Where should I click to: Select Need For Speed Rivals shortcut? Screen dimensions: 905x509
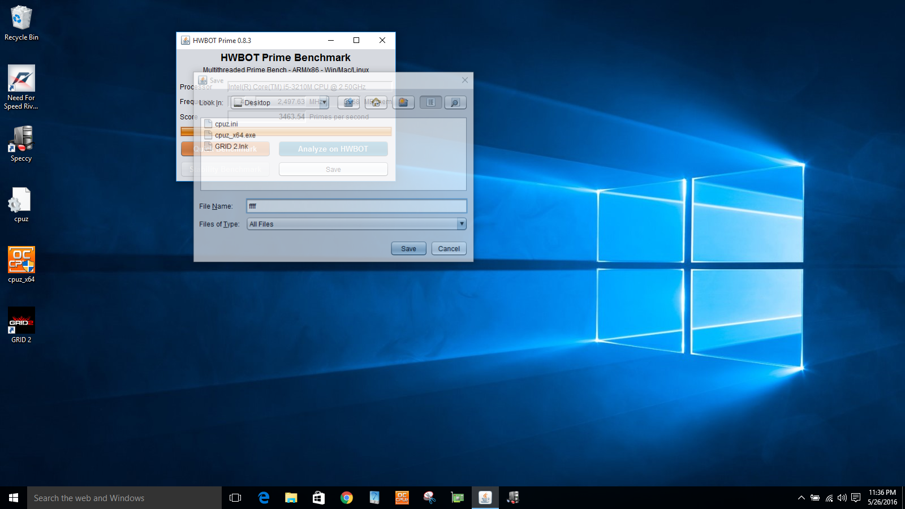click(x=21, y=87)
